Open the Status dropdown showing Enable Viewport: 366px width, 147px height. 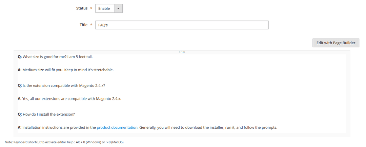coord(105,8)
